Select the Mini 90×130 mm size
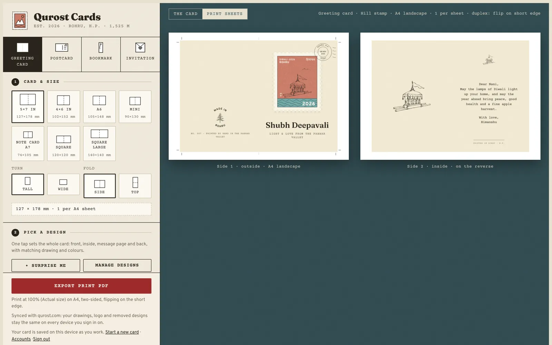This screenshot has height=345, width=552. [x=135, y=107]
